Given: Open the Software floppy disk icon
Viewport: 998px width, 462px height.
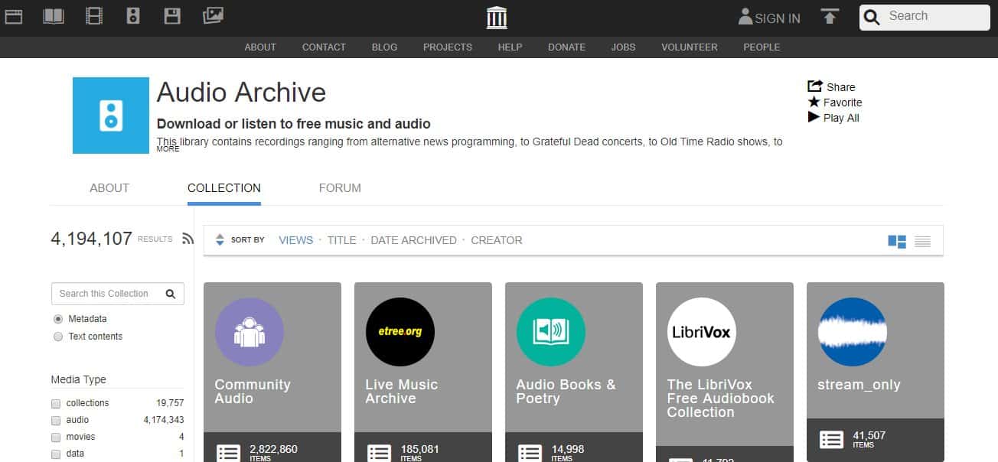Looking at the screenshot, I should [172, 16].
